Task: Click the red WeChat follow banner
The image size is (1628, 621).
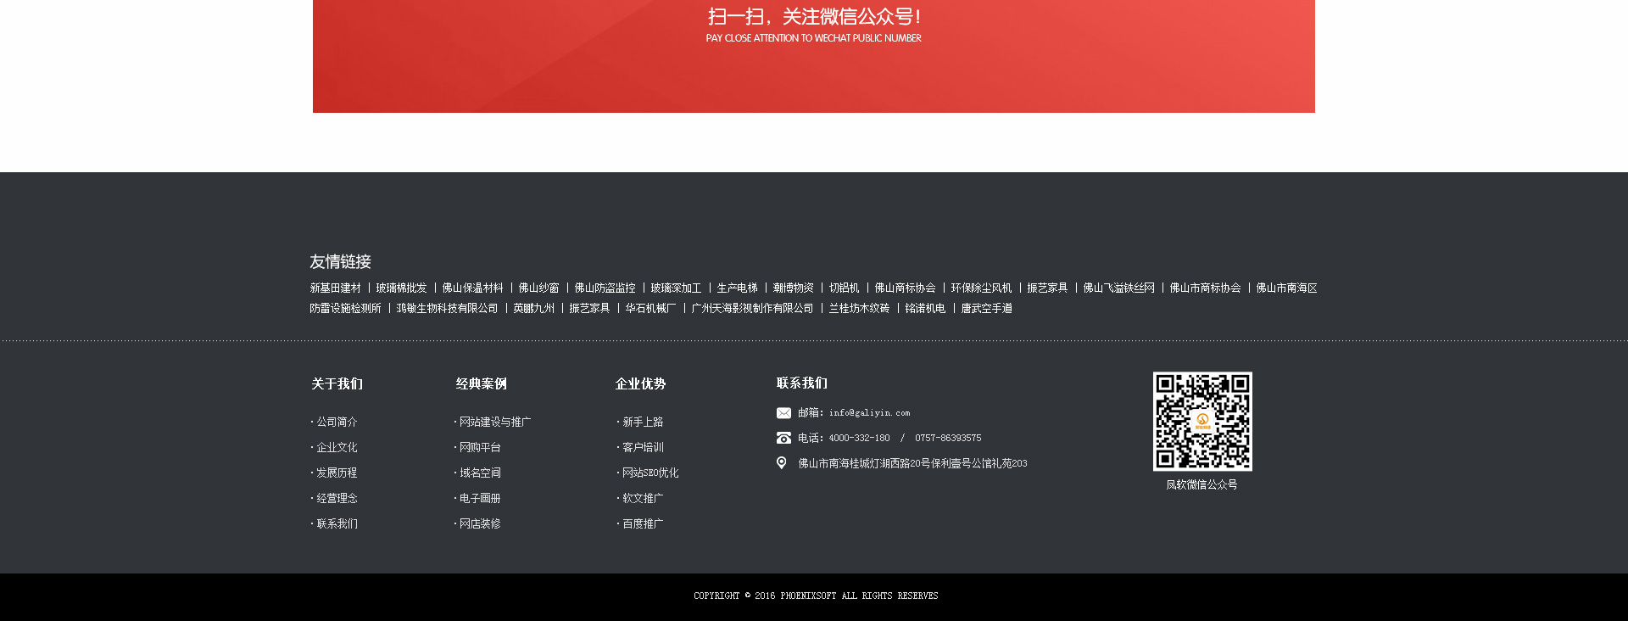Action: click(813, 56)
